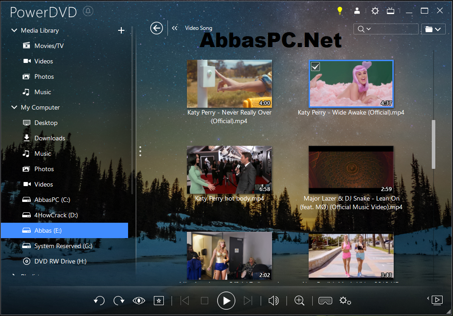Select Abbas (E:) drive
Viewport: 453px width, 316px height.
pos(64,230)
